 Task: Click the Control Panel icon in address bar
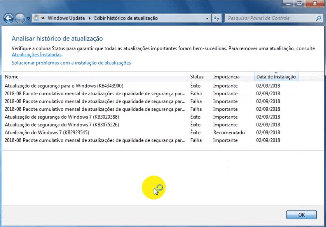click(x=36, y=18)
